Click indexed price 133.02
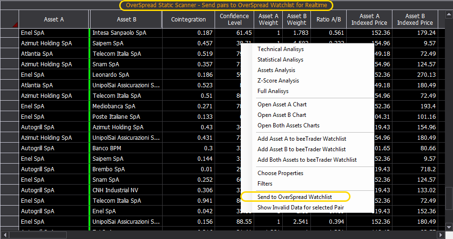Viewport: 453px width, 239px height. click(415, 190)
